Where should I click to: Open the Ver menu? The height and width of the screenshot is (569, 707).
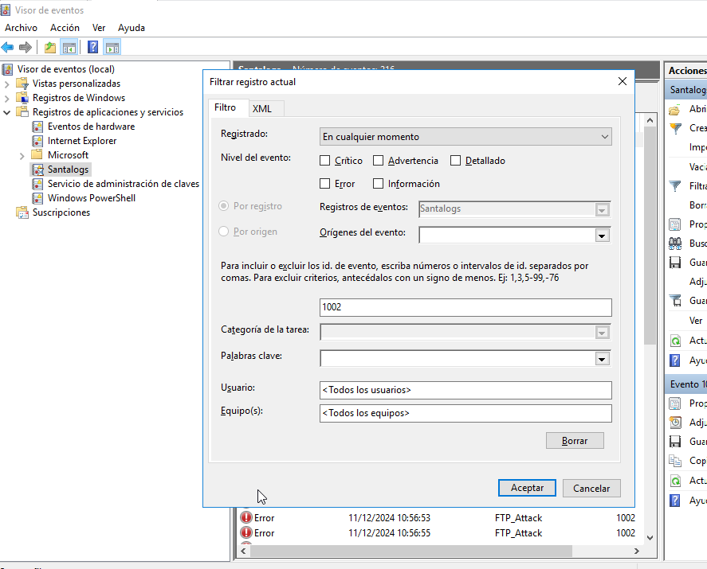point(99,28)
